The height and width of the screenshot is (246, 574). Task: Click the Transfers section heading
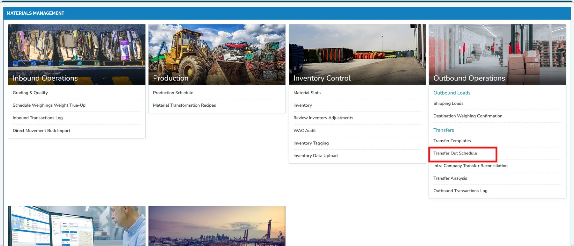point(444,130)
